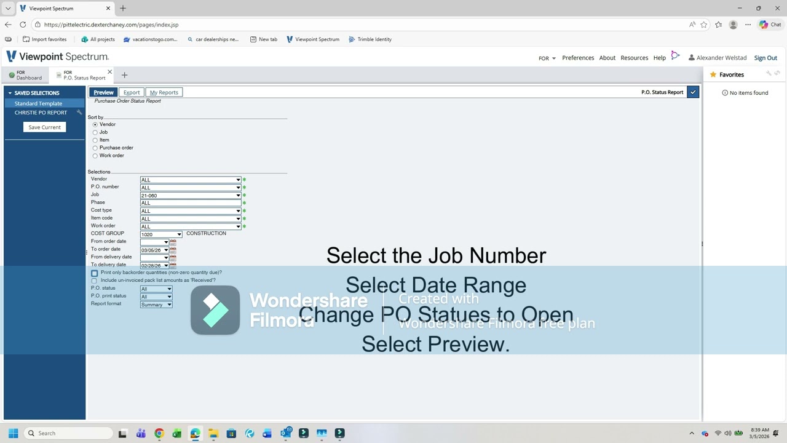Open the Resources menu

click(635, 58)
